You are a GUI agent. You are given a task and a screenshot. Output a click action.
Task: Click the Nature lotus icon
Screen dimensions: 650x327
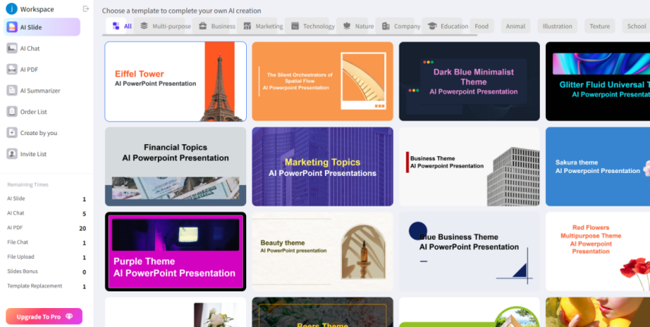point(347,26)
